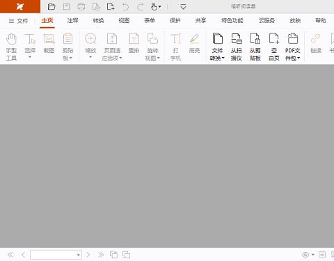The width and height of the screenshot is (334, 261).
Task: Click the next view icon in status bar
Action: 126,255
